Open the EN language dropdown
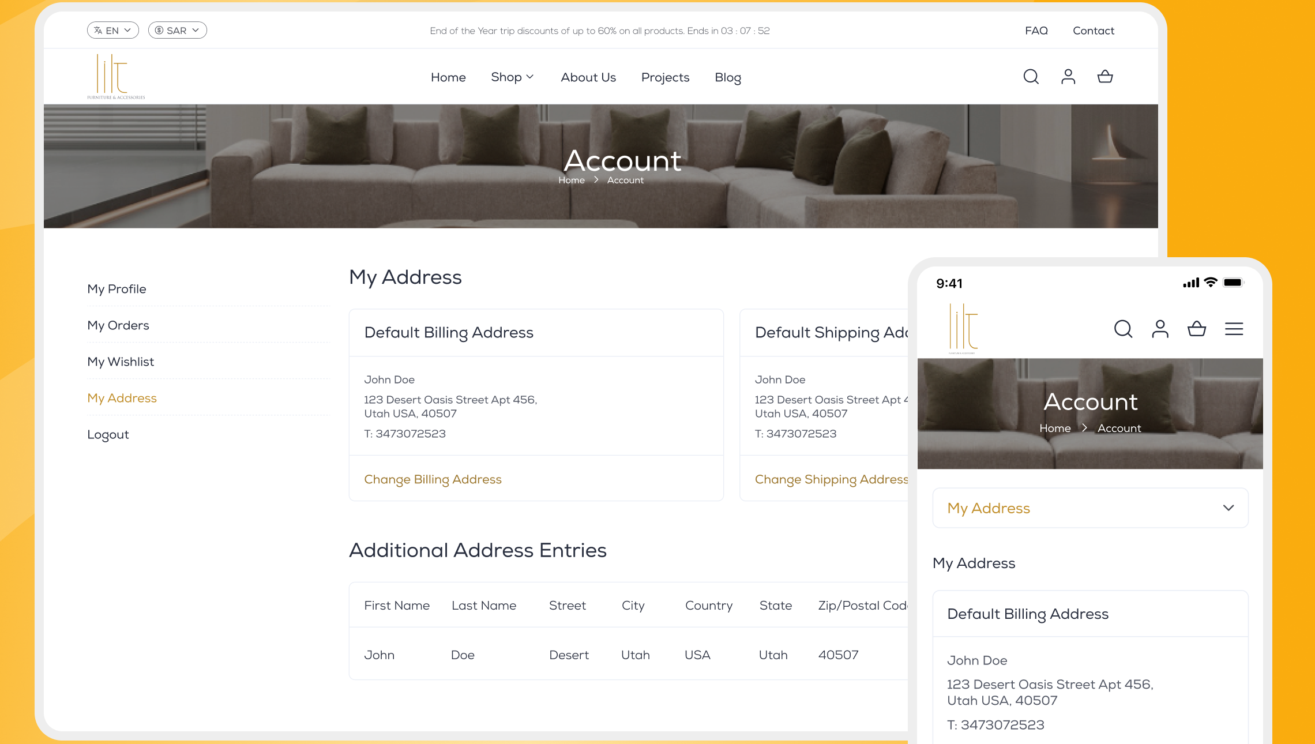Viewport: 1315px width, 744px height. tap(113, 31)
